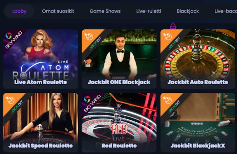Launch the Live Atom Roulette game
Viewport: 237px width, 154px height.
coord(41,59)
